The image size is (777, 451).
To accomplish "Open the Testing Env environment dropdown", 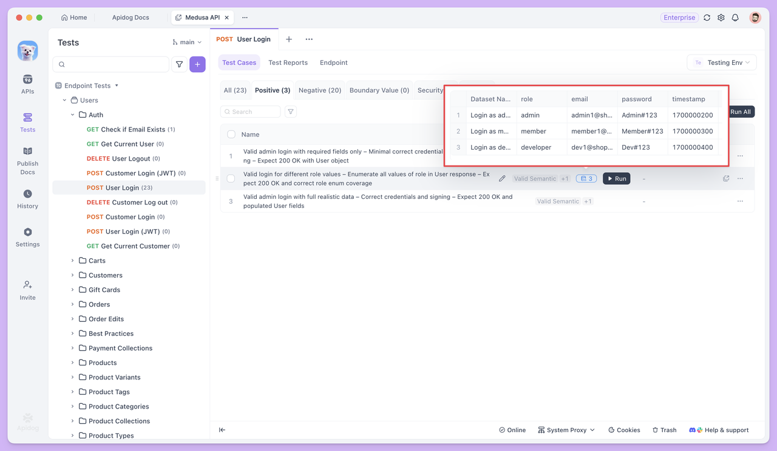I will click(x=722, y=62).
